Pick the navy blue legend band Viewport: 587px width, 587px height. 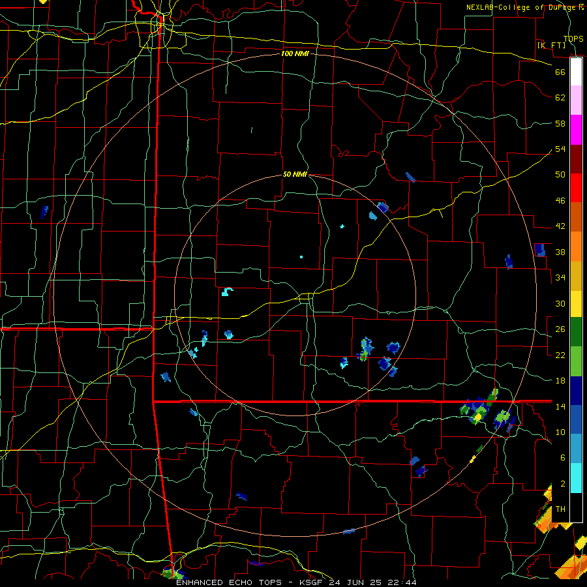click(x=576, y=391)
